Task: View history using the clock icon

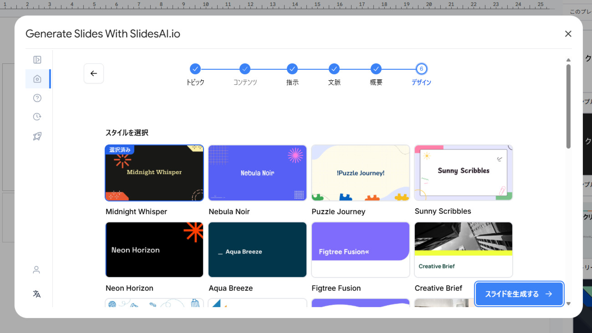Action: click(36, 117)
